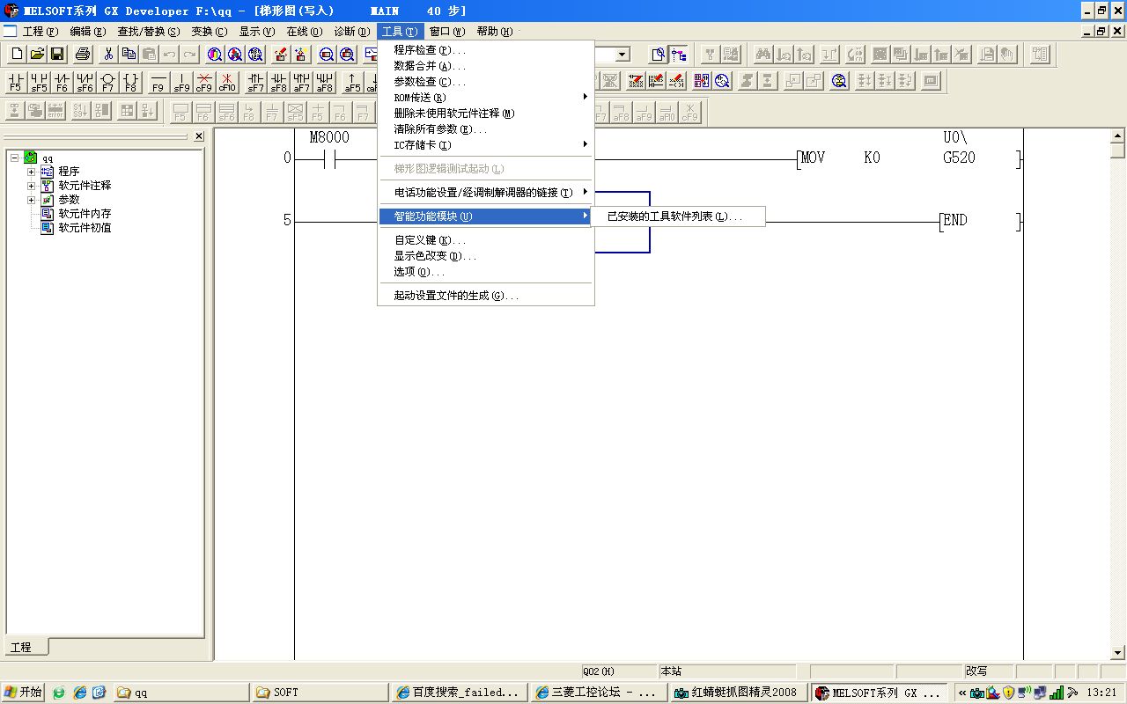Click the Save project floppy disk icon
The width and height of the screenshot is (1127, 704).
[x=57, y=55]
